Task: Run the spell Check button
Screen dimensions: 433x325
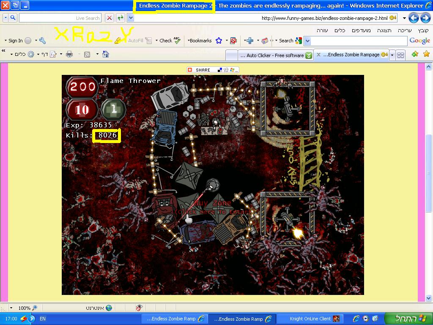Action: 170,41
